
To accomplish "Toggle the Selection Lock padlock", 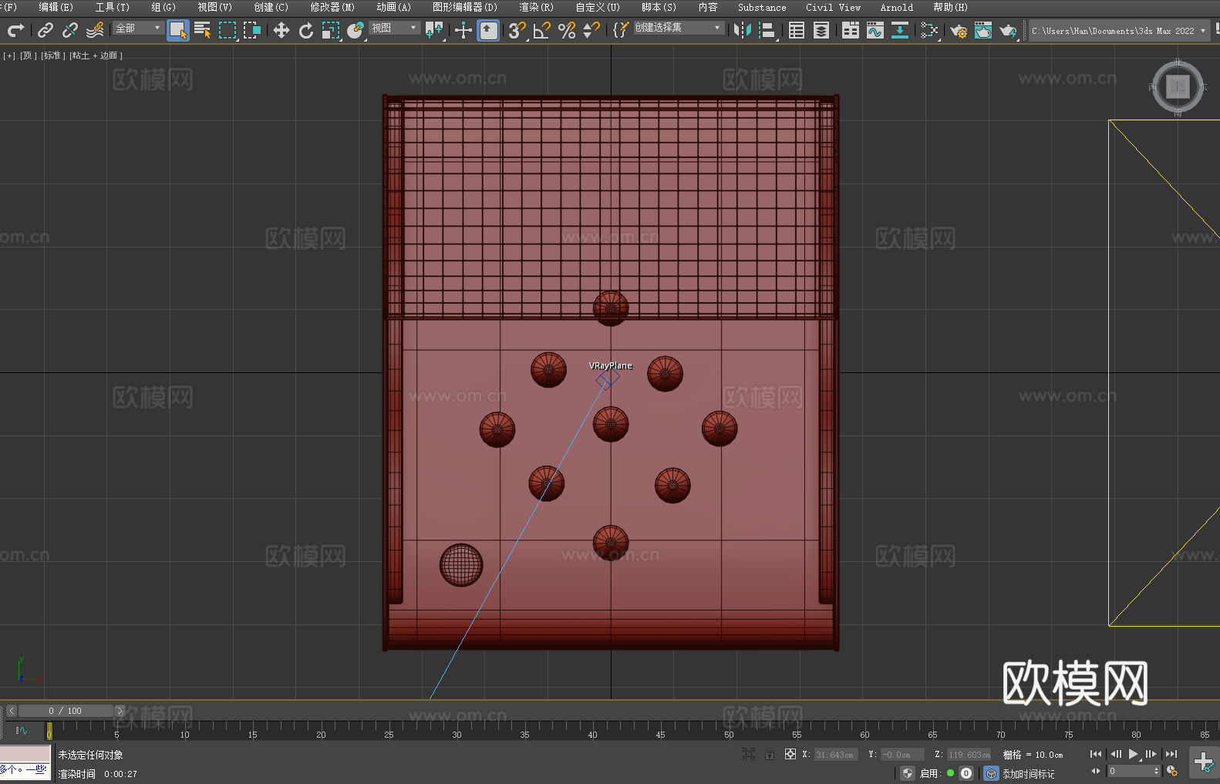I will click(770, 754).
